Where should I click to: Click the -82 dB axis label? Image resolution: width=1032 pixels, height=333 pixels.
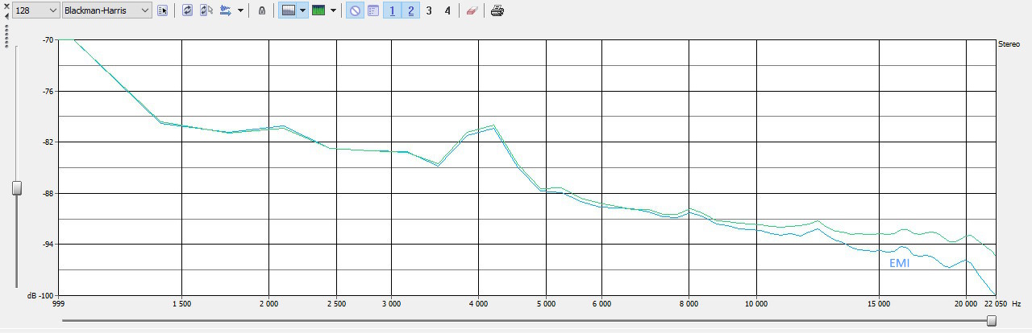[x=48, y=142]
